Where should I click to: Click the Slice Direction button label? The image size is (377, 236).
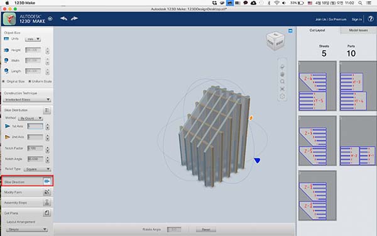point(14,182)
